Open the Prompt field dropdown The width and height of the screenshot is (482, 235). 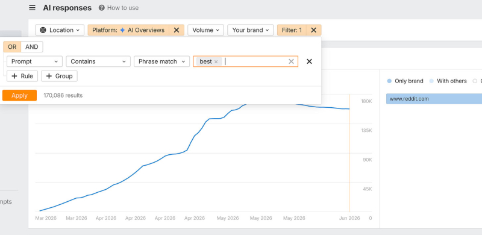(34, 61)
